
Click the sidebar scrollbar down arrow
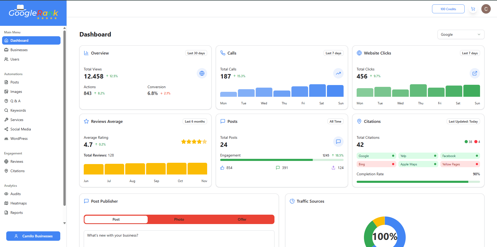(x=64, y=223)
